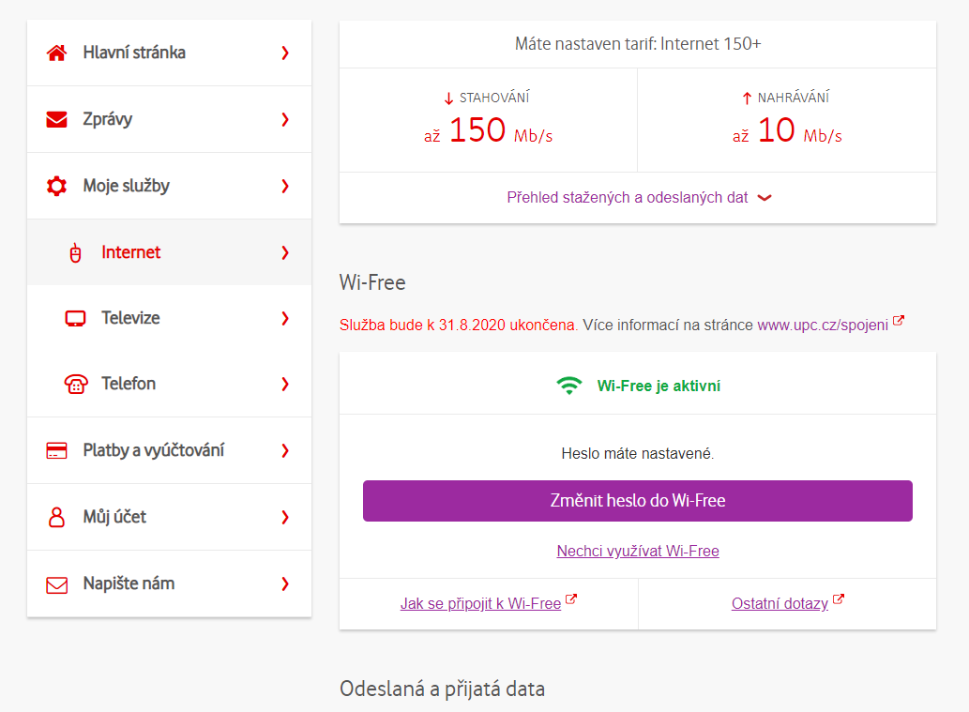Click the chevron arrow in Moje služby row

[285, 186]
